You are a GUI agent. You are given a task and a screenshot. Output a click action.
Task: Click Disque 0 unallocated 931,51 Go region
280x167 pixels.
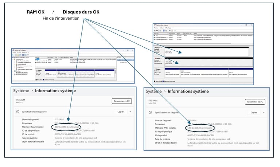[206, 51]
